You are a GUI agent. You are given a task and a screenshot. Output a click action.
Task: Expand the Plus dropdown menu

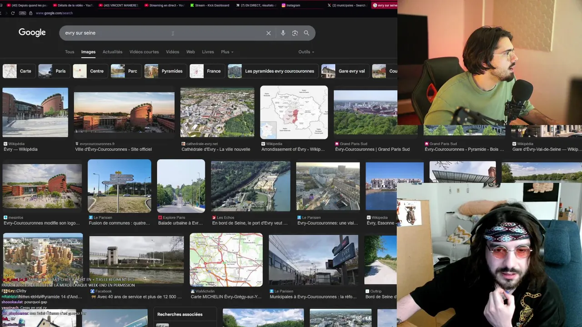click(x=227, y=52)
